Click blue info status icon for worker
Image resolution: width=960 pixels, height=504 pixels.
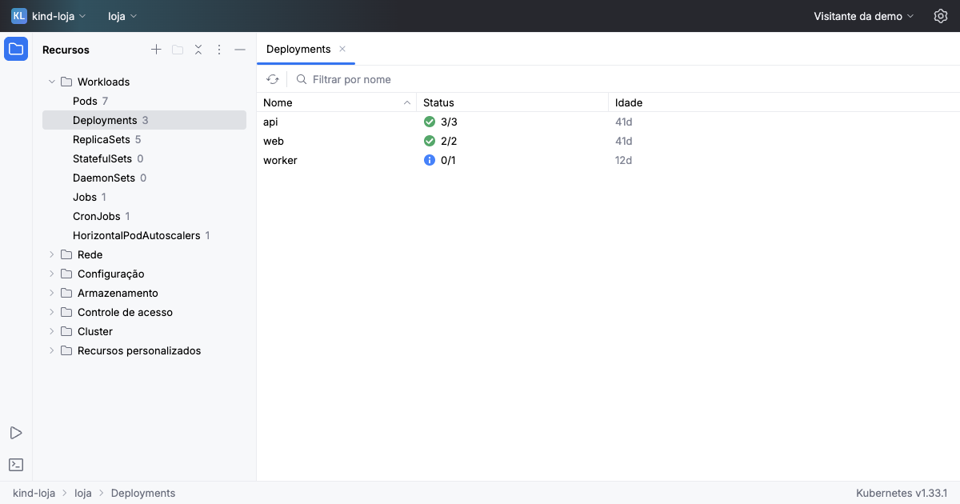[x=430, y=160]
